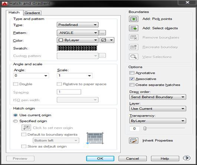Viewport: 197px width, 165px height.
Task: Open the Type dropdown showing Predefined
Action: click(x=78, y=25)
